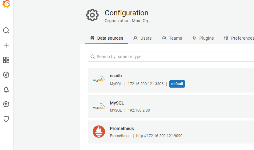This screenshot has width=254, height=150.
Task: Click the Prometheus flame logo icon
Action: tap(99, 132)
